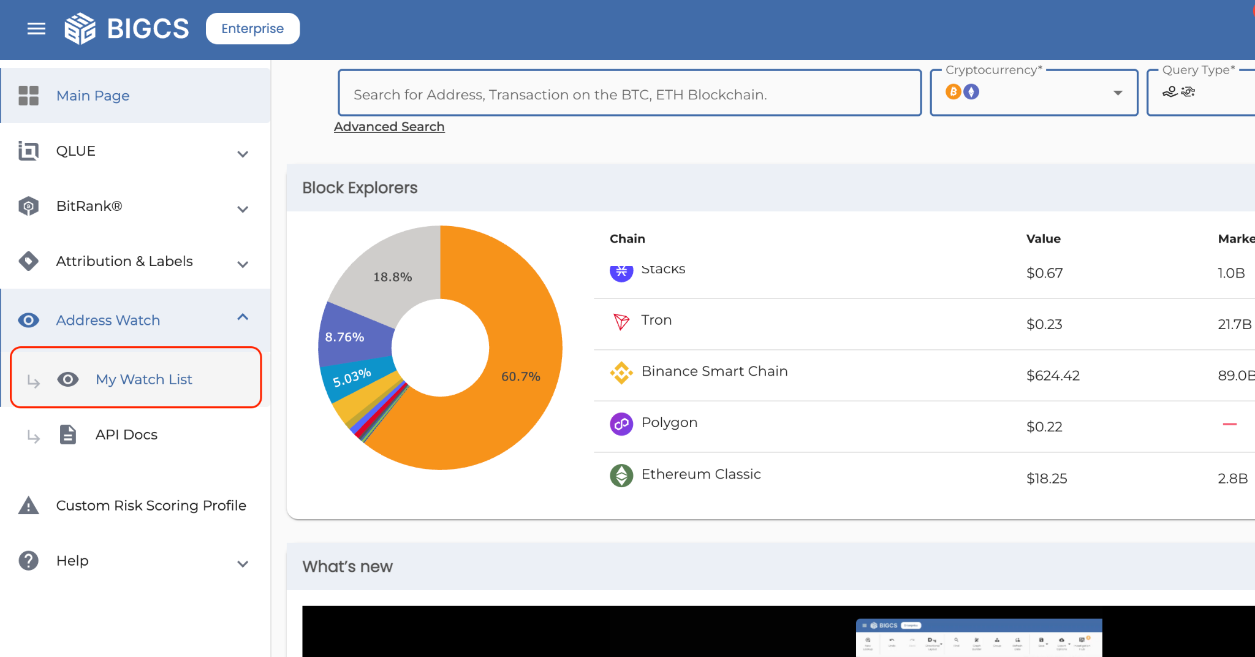Click the Advanced Search link
This screenshot has width=1255, height=657.
(389, 127)
